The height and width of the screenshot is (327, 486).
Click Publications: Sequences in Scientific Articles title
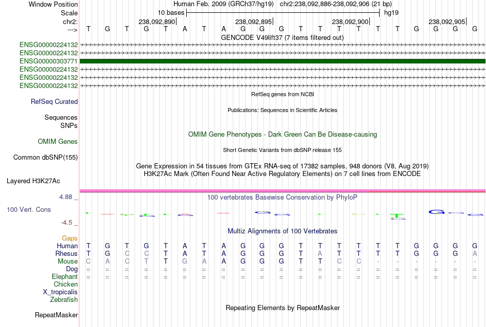click(282, 110)
